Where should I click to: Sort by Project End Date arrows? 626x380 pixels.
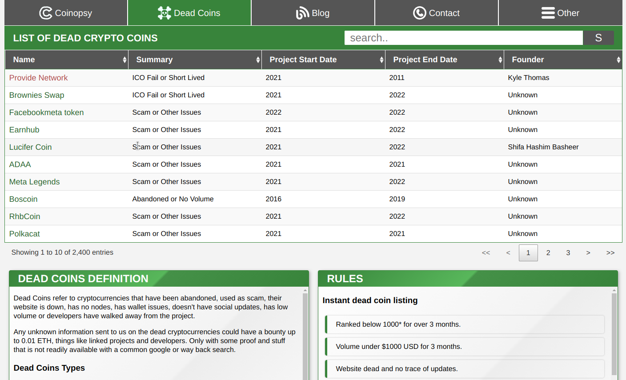tap(500, 60)
